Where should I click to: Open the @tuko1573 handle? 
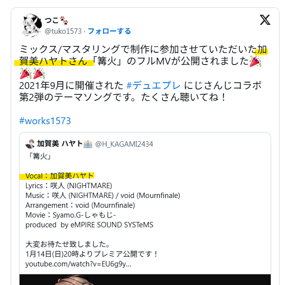point(63,31)
